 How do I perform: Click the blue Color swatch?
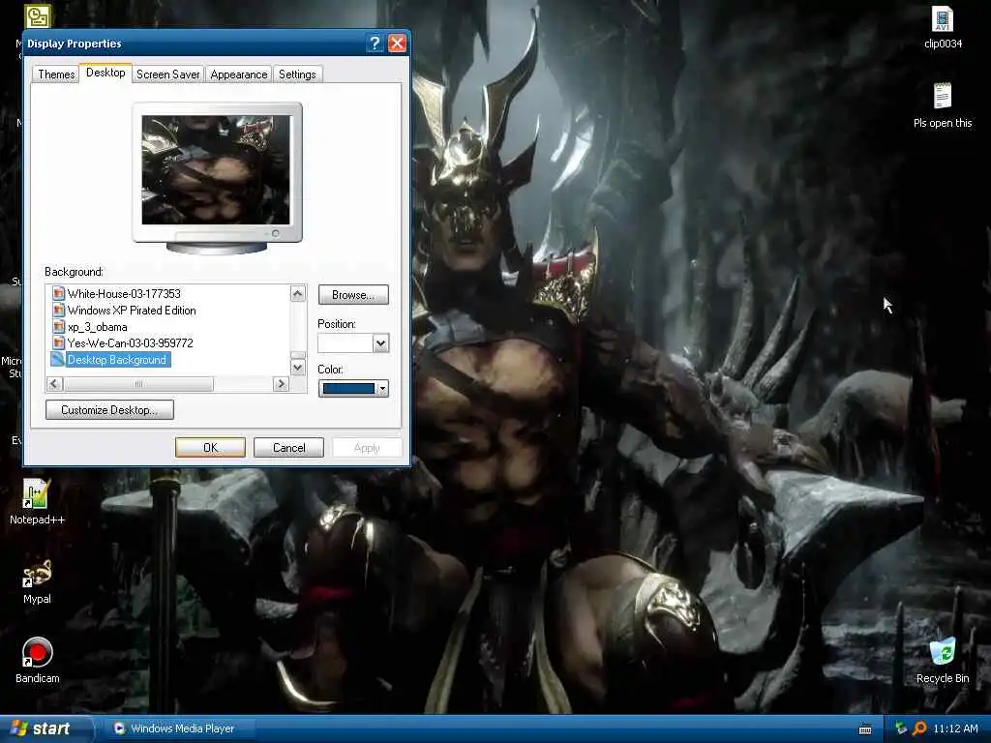coord(348,389)
